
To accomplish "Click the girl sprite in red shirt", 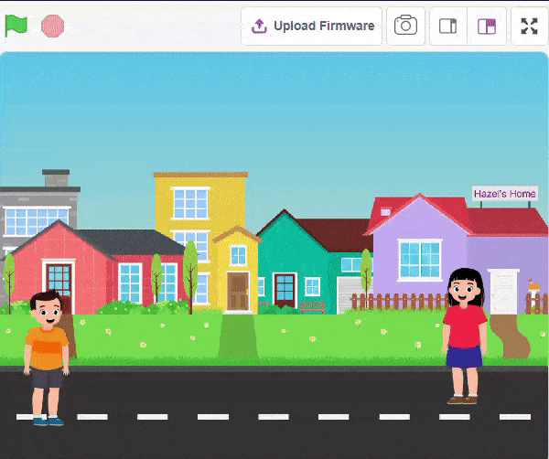I will pos(465,336).
